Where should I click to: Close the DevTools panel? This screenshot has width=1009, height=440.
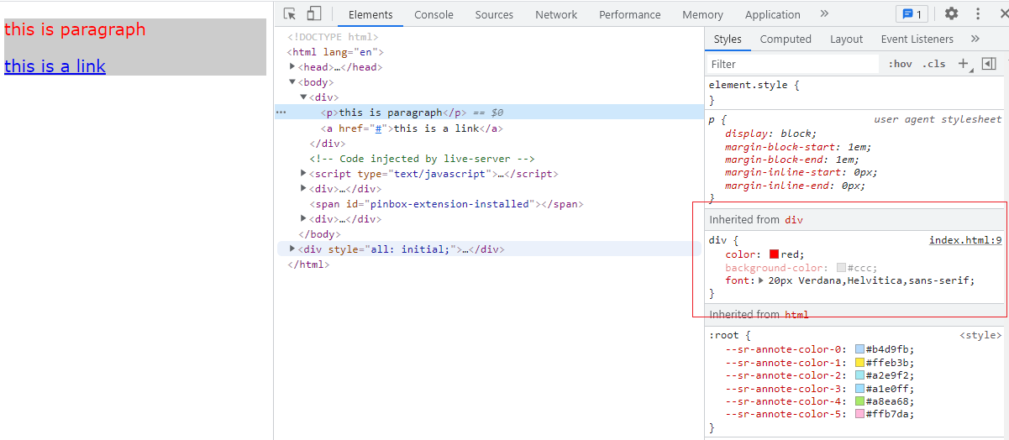(1002, 13)
